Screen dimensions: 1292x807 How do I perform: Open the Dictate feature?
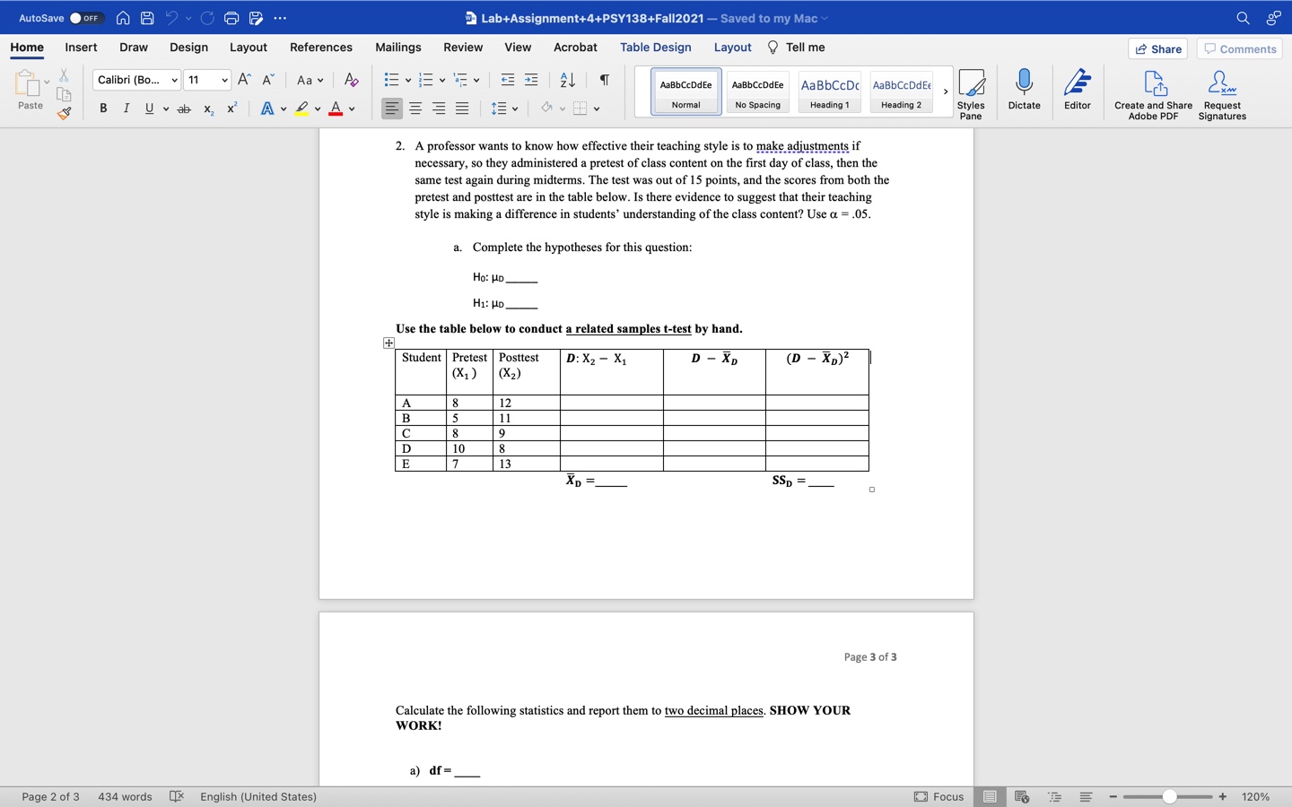point(1023,90)
